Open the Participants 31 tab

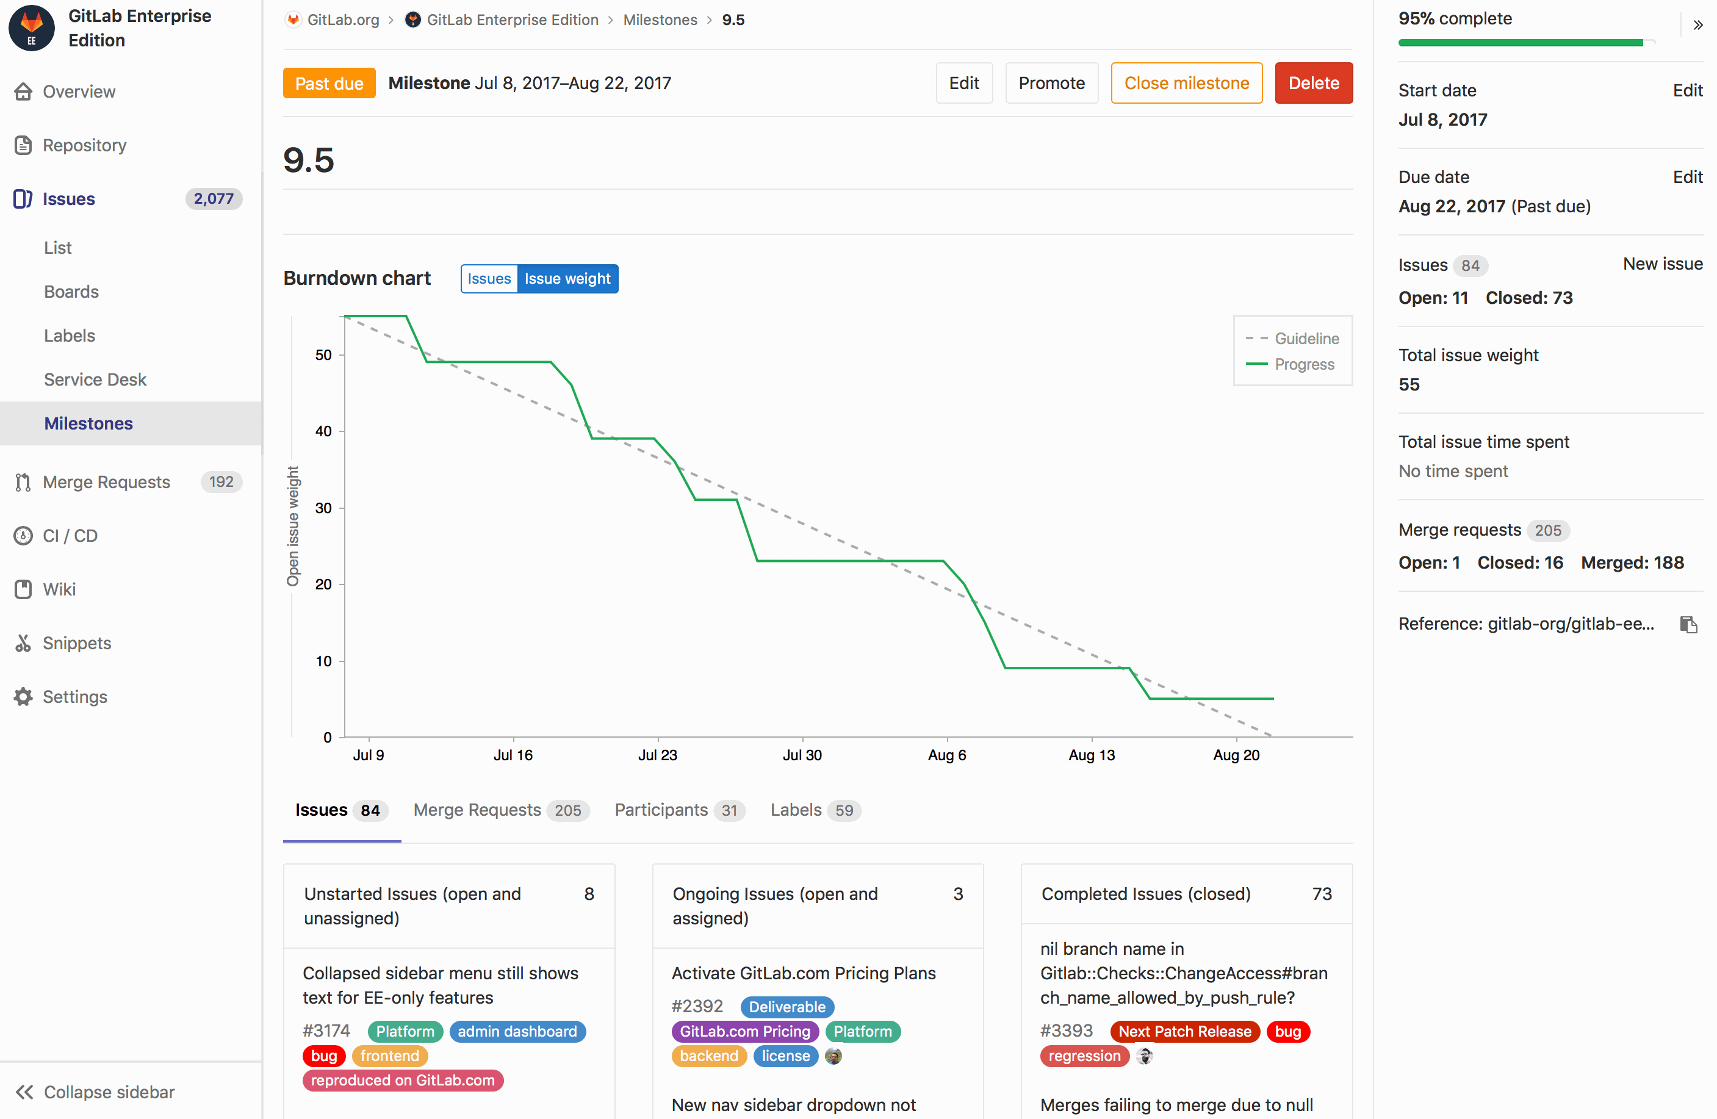coord(680,810)
